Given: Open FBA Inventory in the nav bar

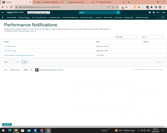Looking at the screenshot, I should click(108, 18).
